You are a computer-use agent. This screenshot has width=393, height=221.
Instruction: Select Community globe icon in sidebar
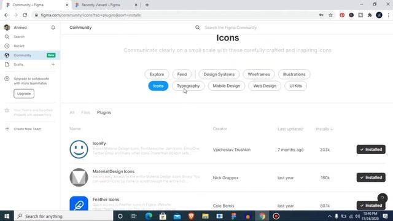7,55
